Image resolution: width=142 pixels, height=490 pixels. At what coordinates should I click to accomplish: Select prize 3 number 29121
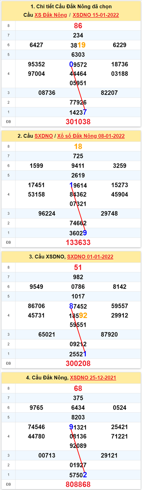(109, 455)
